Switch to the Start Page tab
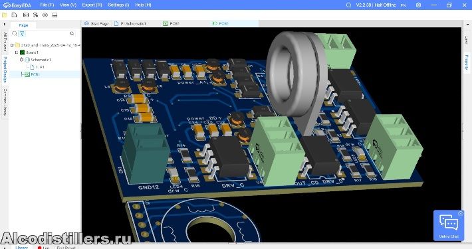Image resolution: width=472 pixels, height=249 pixels. point(96,23)
